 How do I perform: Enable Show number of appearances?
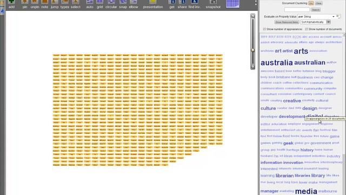pos(264,29)
